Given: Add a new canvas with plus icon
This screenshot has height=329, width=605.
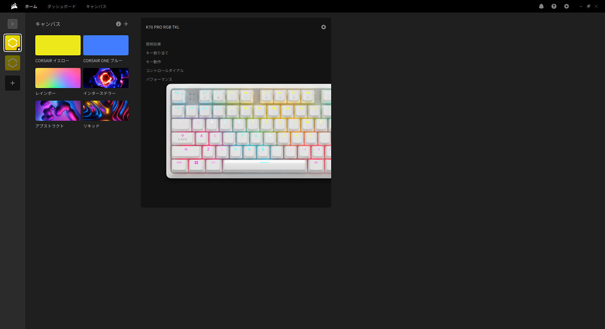Looking at the screenshot, I should pos(126,24).
